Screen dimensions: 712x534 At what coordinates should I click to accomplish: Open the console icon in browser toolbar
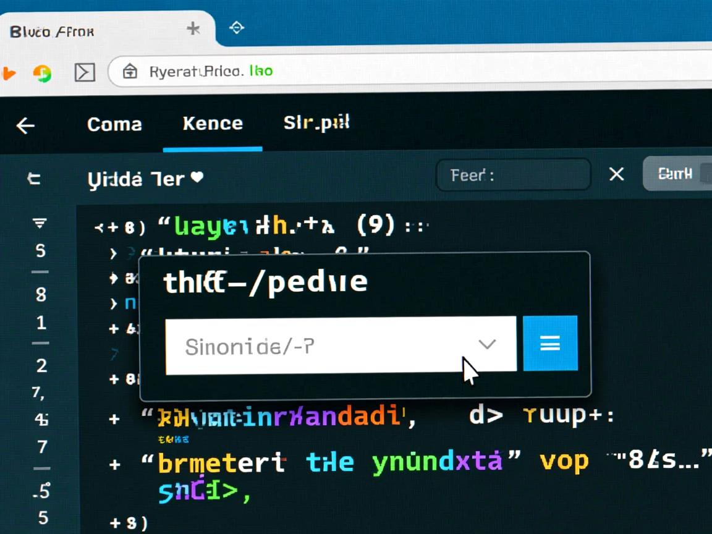[85, 72]
